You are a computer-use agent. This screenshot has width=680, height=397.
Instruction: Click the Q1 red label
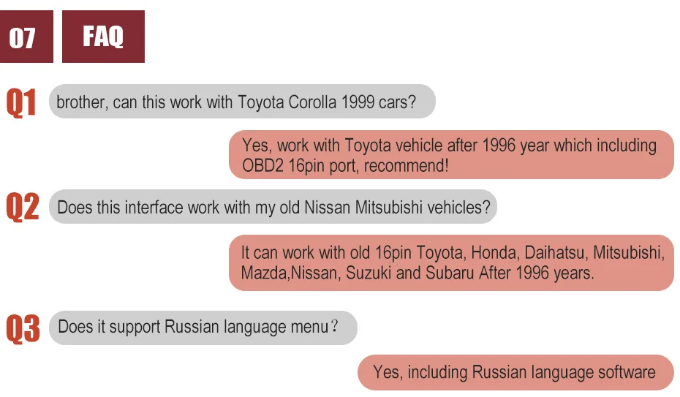point(21,102)
